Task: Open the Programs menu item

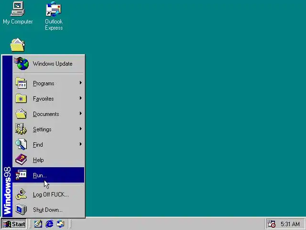Action: 48,83
